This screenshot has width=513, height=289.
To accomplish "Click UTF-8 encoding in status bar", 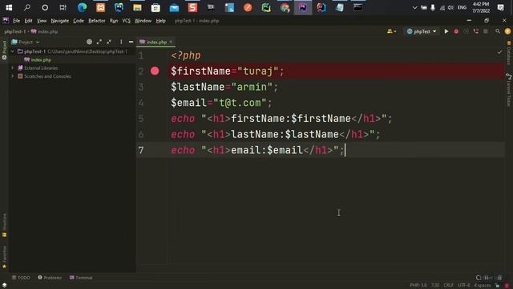I will 464,285.
